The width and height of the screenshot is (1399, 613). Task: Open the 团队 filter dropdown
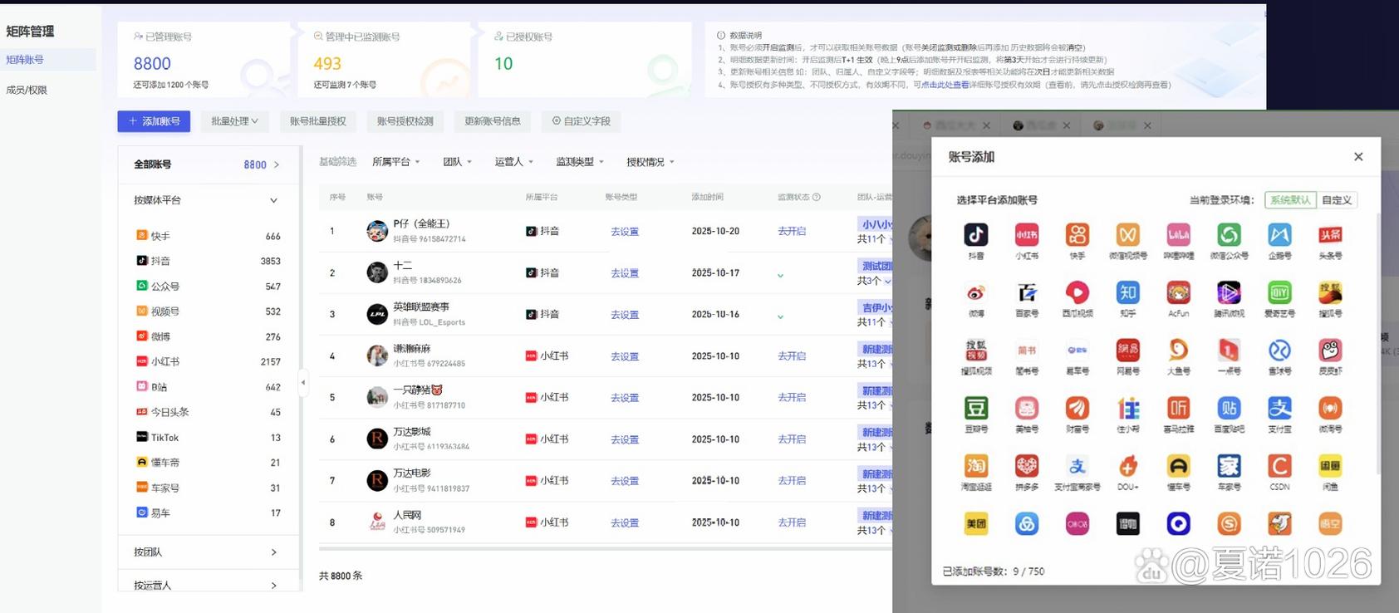458,162
